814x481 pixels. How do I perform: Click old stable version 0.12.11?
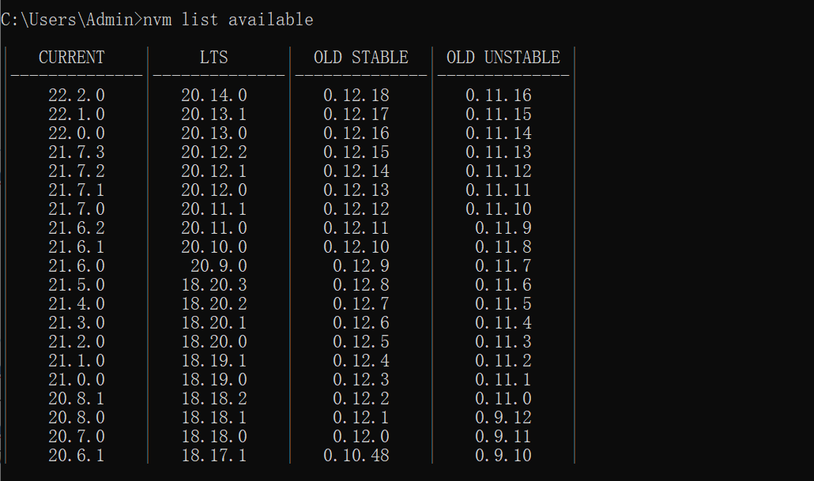[x=356, y=227]
